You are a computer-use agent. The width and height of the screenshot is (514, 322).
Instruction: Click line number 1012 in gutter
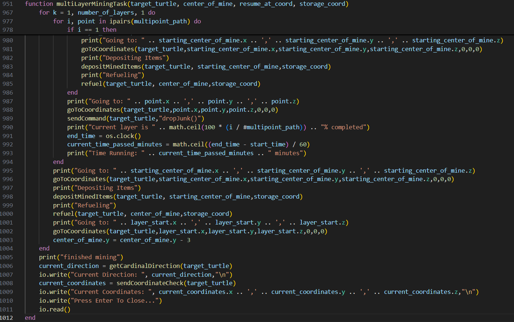click(7, 318)
